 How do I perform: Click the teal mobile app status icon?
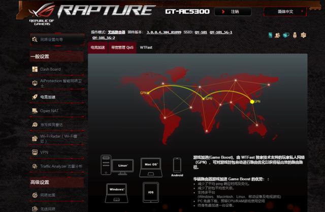[270, 35]
